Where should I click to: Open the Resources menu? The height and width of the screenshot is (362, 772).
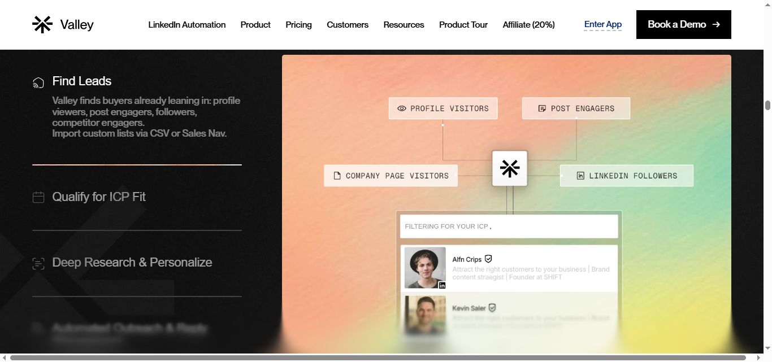click(x=404, y=25)
